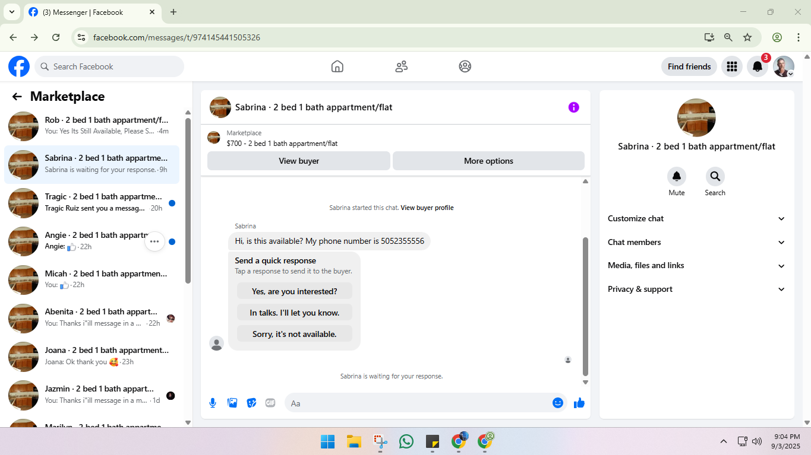
Task: Click the large listing photo in right panel
Action: pyautogui.click(x=696, y=117)
